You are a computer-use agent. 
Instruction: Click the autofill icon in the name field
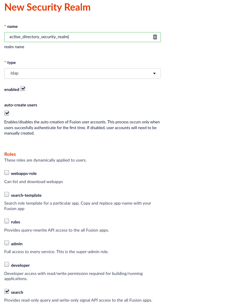pyautogui.click(x=155, y=37)
